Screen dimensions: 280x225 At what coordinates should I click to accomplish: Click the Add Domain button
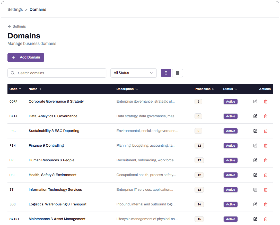[x=26, y=57]
